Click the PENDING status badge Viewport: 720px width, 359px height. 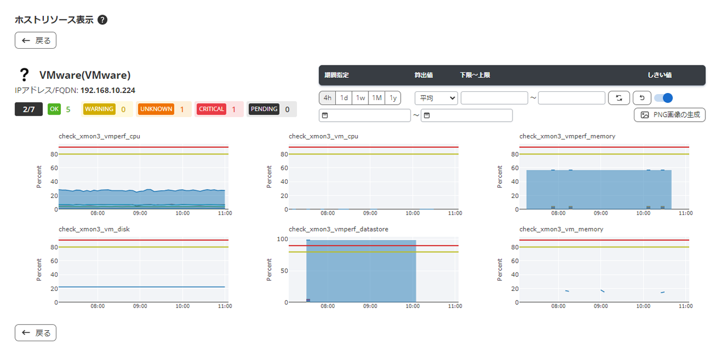coord(264,109)
